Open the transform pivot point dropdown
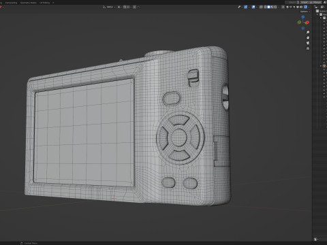This screenshot has width=327, height=245. click(x=120, y=7)
